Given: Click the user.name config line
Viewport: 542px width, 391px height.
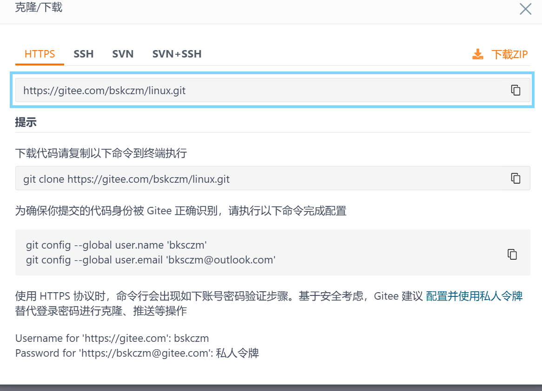Looking at the screenshot, I should 116,245.
